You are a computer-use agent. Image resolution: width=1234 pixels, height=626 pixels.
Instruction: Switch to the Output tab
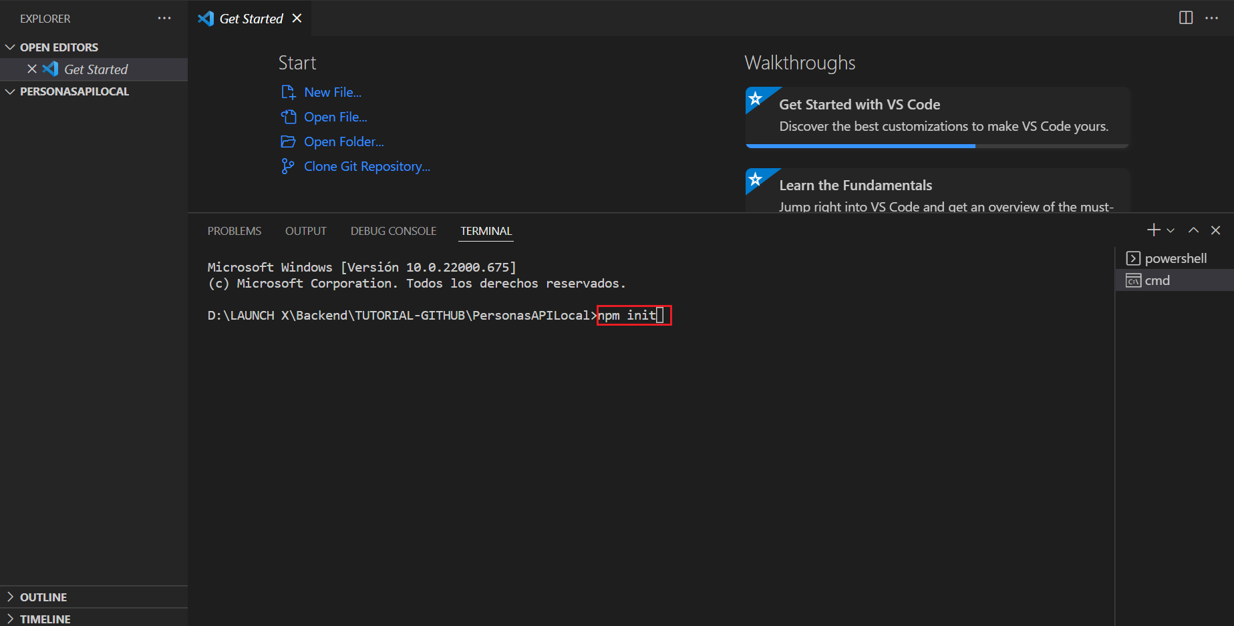[306, 231]
